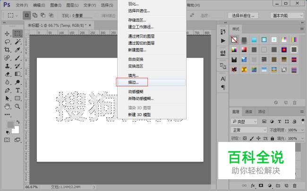Viewport: 307px width, 191px height.
Task: Select the Magic Wand tool
Action: click(17, 42)
